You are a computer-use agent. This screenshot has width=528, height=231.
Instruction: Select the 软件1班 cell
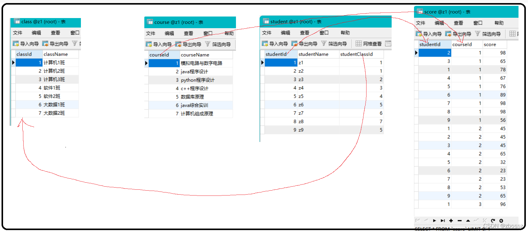click(x=61, y=88)
